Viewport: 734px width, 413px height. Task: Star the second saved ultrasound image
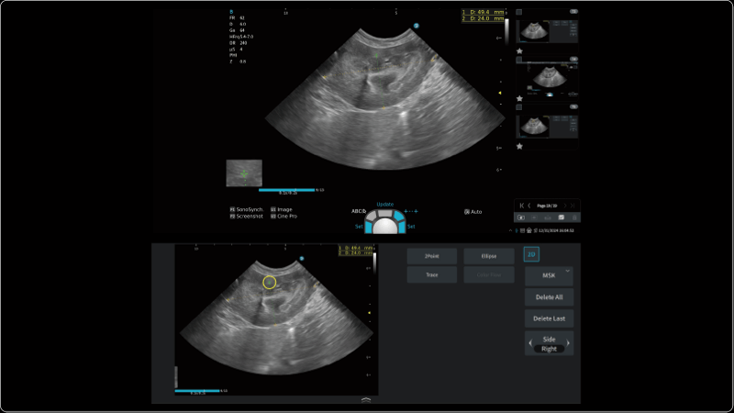coord(519,98)
